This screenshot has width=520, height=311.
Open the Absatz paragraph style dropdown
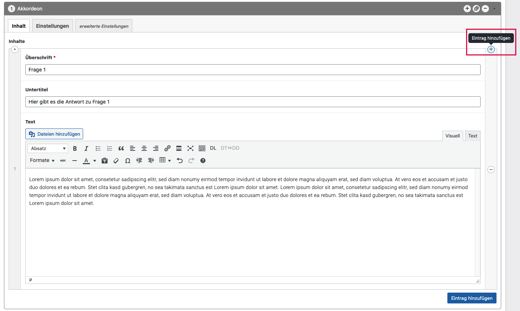(48, 149)
